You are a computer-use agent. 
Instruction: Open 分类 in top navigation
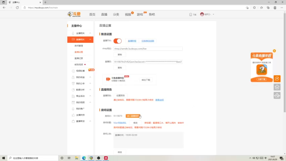(116, 14)
